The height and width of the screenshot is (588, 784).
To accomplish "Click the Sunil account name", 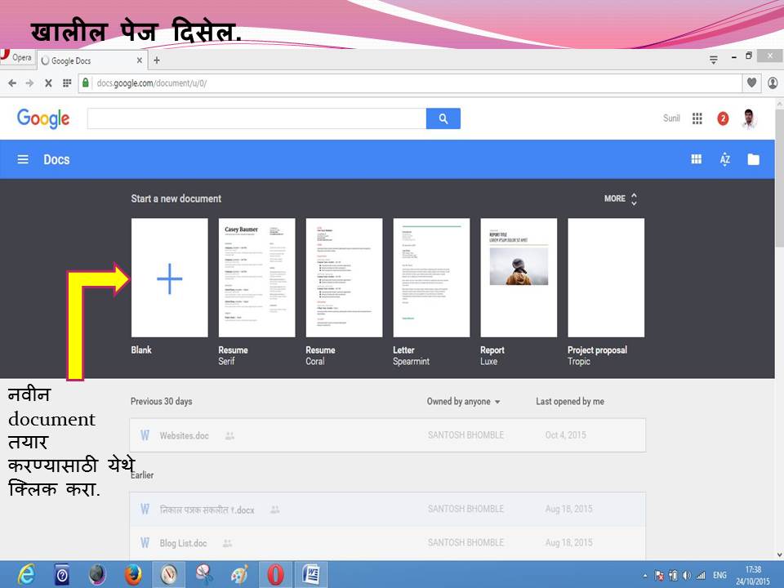I will [671, 118].
